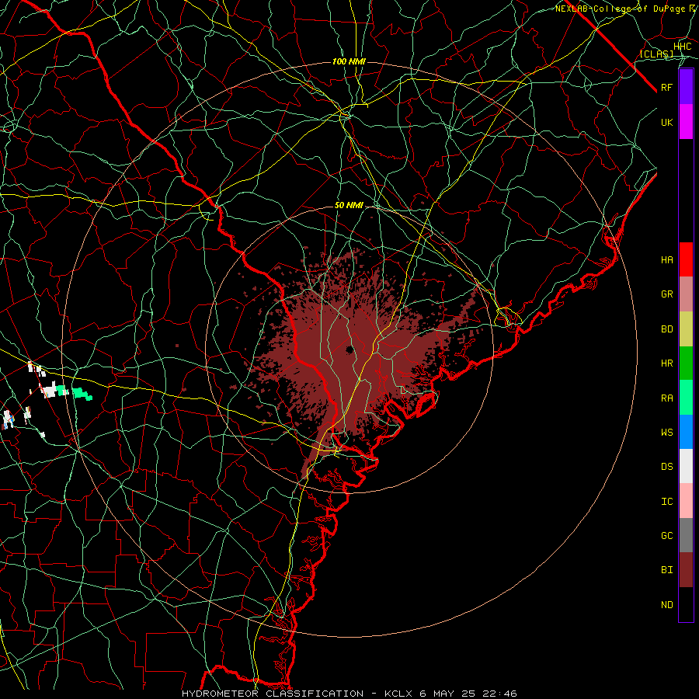699x699 pixels.
Task: Click the DS legend label
Action: (666, 467)
